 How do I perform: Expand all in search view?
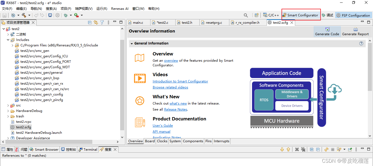[312, 149]
